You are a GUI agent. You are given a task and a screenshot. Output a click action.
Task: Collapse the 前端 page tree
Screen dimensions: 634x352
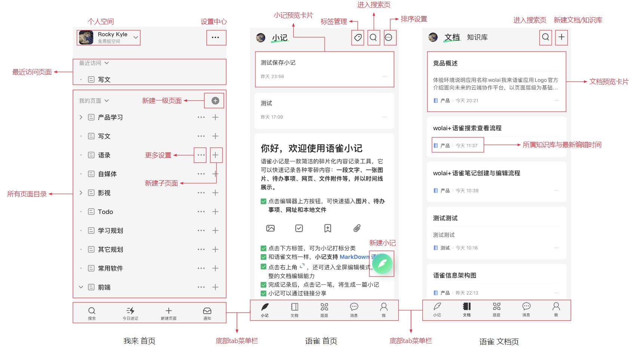tap(81, 287)
